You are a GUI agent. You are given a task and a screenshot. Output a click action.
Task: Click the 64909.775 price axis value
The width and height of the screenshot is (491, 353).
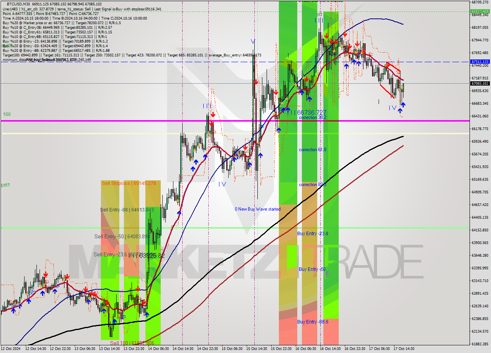[x=480, y=192]
